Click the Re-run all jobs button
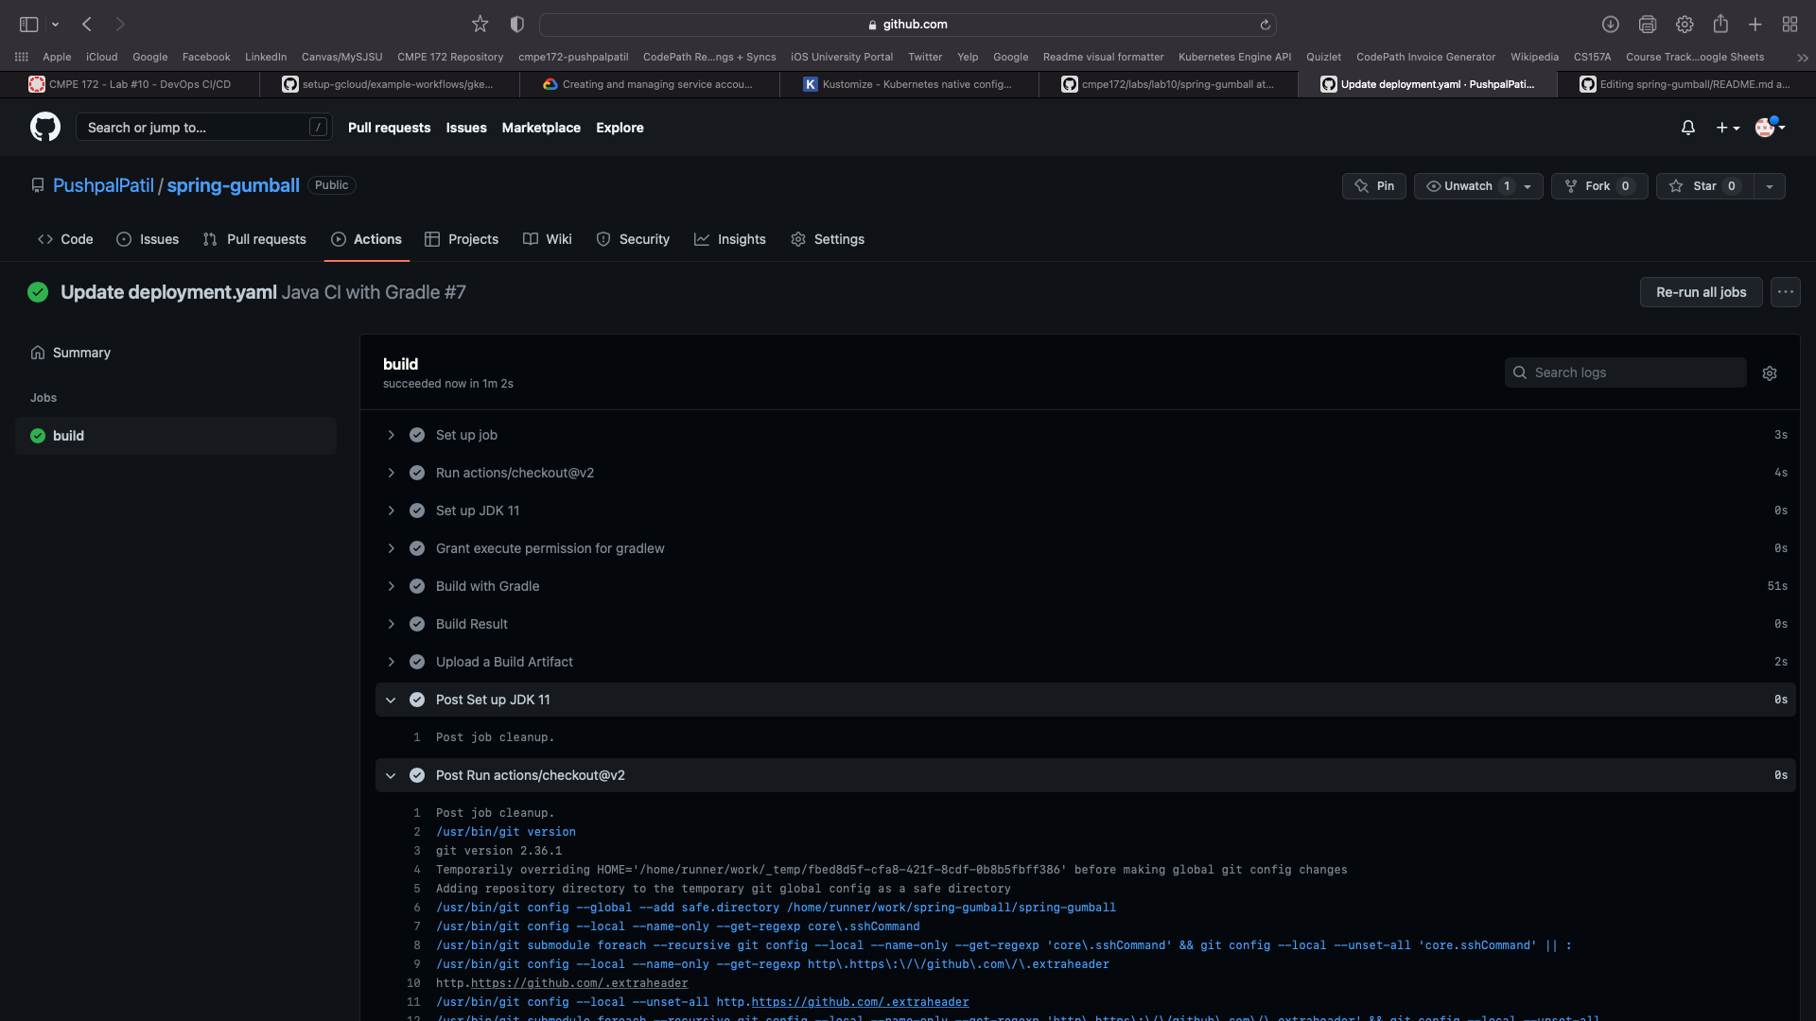Screen dimensions: 1816x1021 coord(1701,292)
